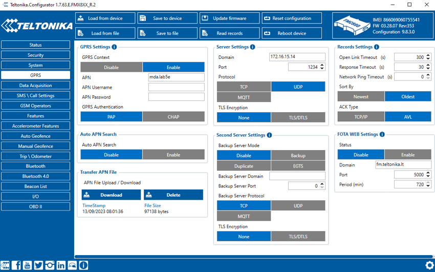Image resolution: width=435 pixels, height=272 pixels.
Task: Open GSM Operators page
Action: tap(35, 106)
